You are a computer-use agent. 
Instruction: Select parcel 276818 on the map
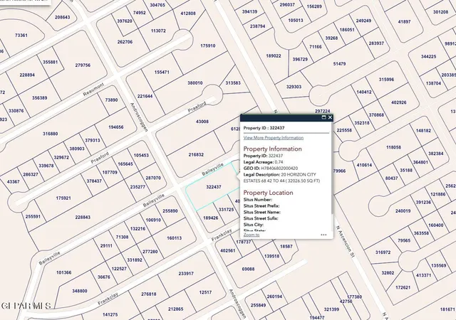(149, 294)
